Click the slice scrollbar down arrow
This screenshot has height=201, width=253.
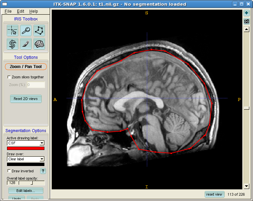[x=247, y=186]
